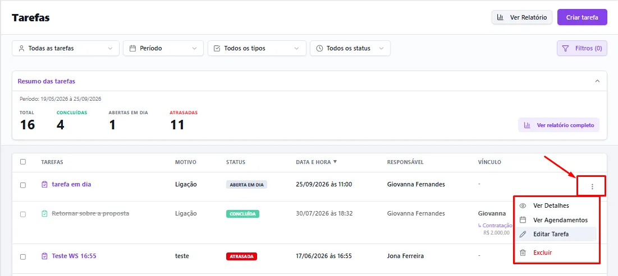The image size is (618, 276).
Task: Check the box for tarefa em dia row
Action: pos(23,185)
